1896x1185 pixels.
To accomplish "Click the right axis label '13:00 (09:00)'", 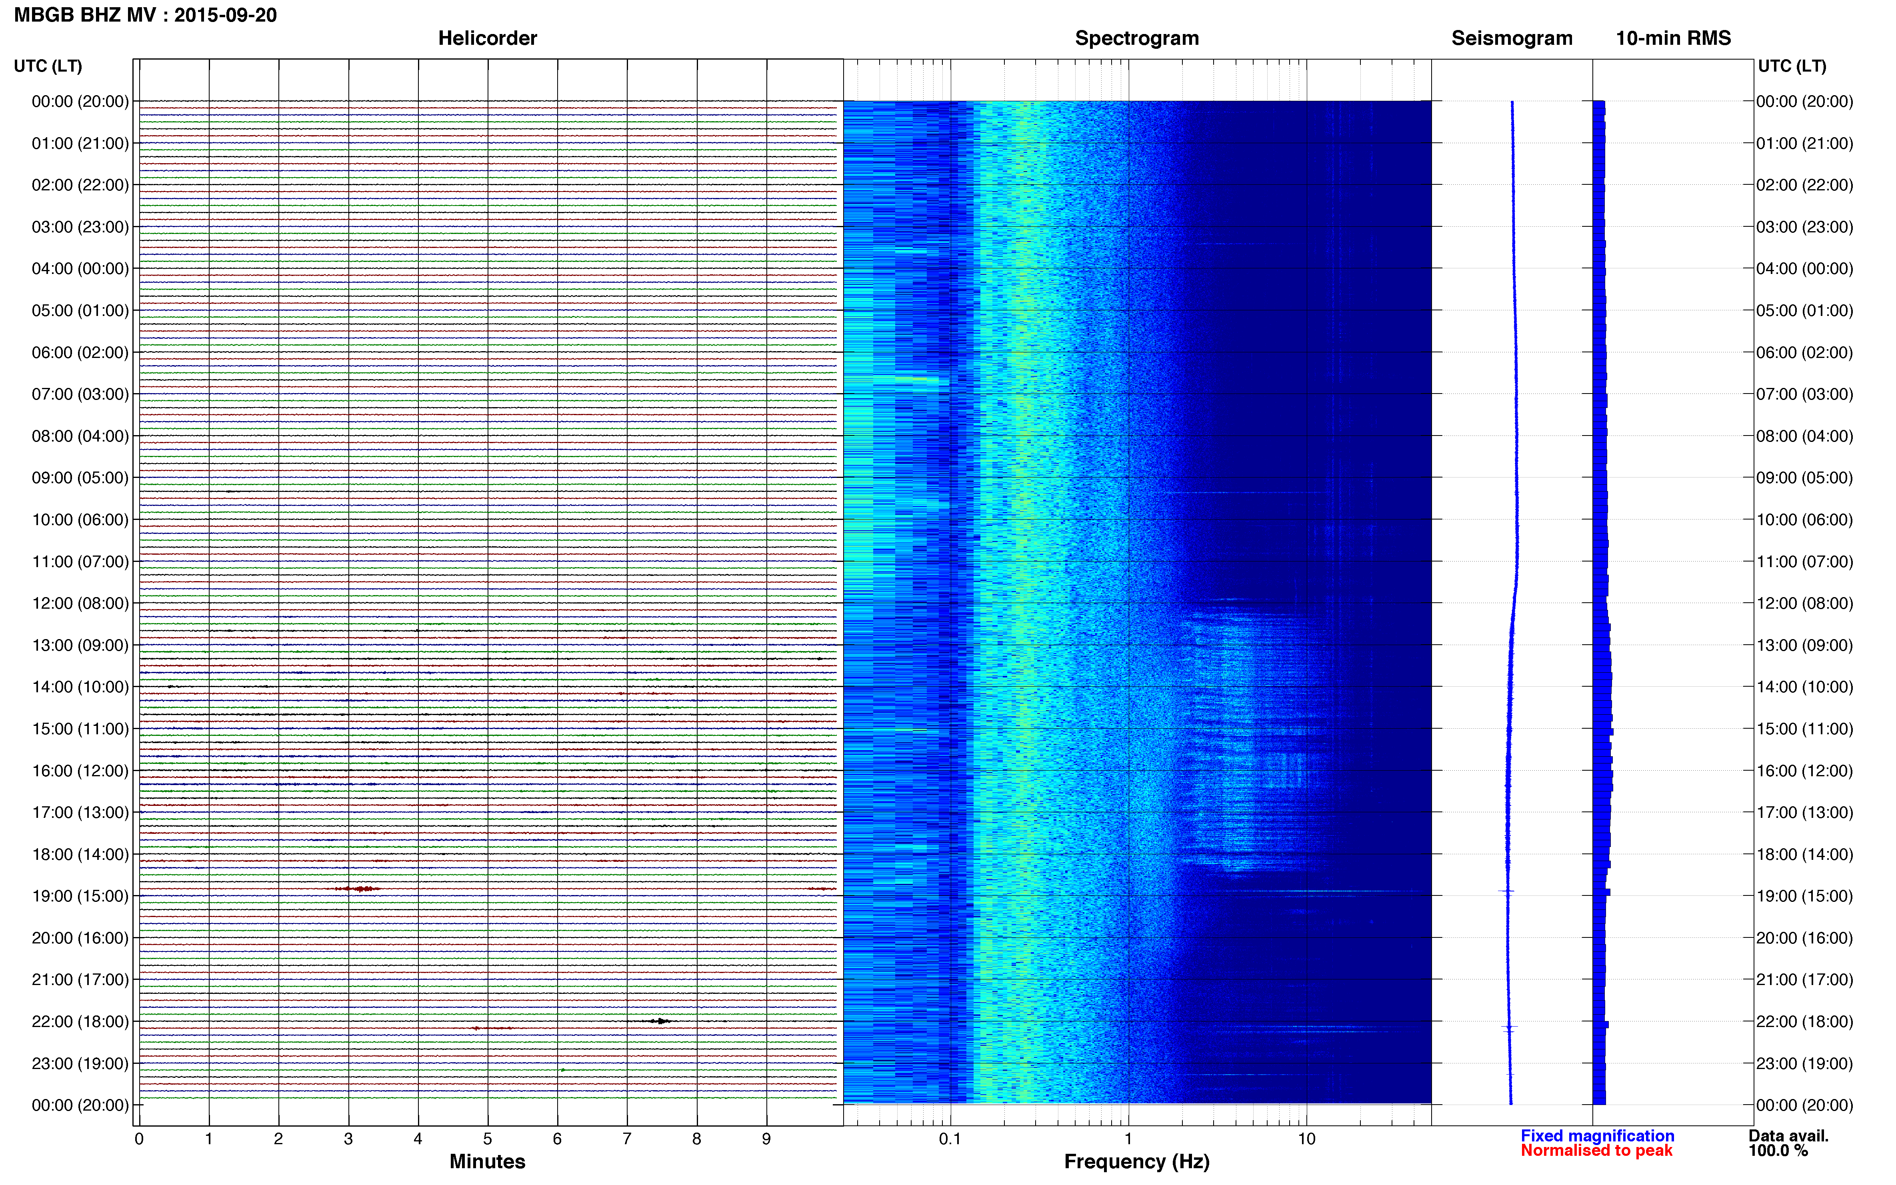I will [1804, 645].
